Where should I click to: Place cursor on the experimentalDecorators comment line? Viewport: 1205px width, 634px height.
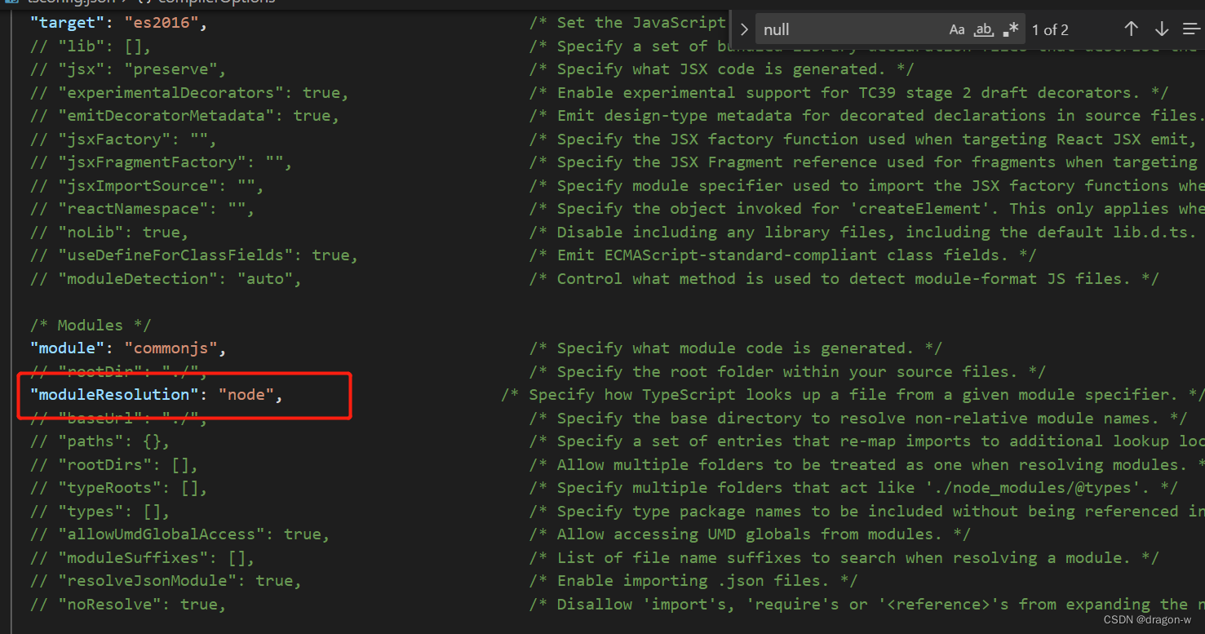click(x=188, y=92)
